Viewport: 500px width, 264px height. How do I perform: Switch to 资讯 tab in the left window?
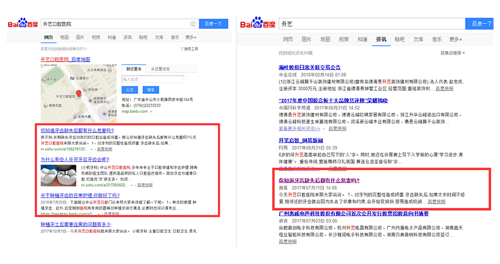pos(128,38)
